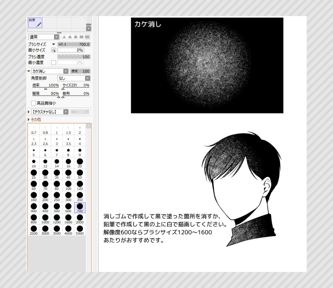Select the 鉛筆 (pencil) tool slot
Image resolution: width=333 pixels, height=288 pixels.
[x=35, y=23]
